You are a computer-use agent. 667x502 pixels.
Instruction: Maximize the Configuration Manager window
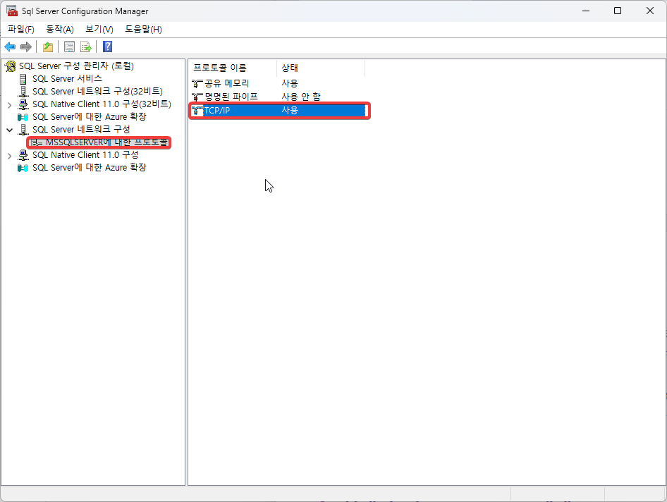[618, 11]
